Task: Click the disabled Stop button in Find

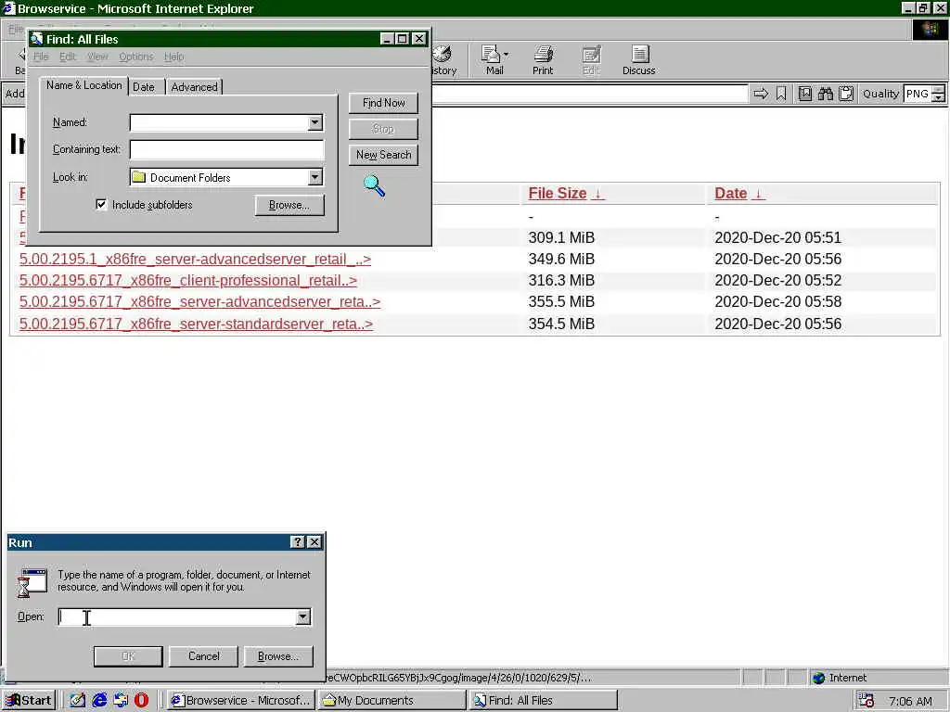Action: pyautogui.click(x=383, y=128)
